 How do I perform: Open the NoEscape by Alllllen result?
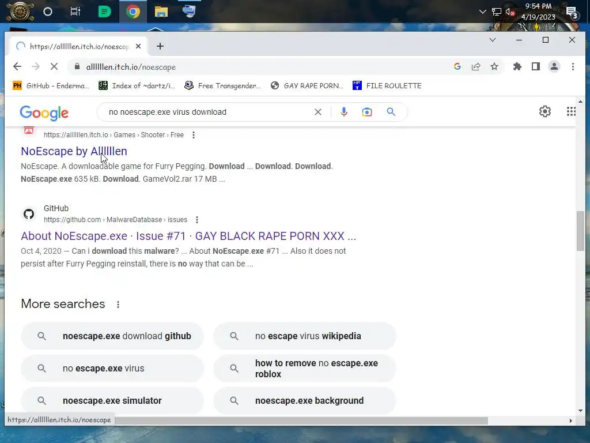(x=74, y=152)
